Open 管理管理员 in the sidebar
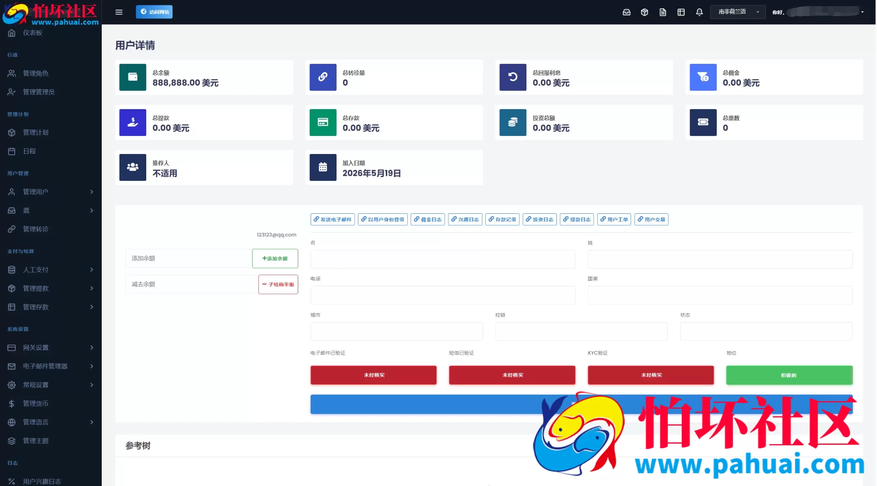Screen dimensions: 877x486 pyautogui.click(x=39, y=92)
